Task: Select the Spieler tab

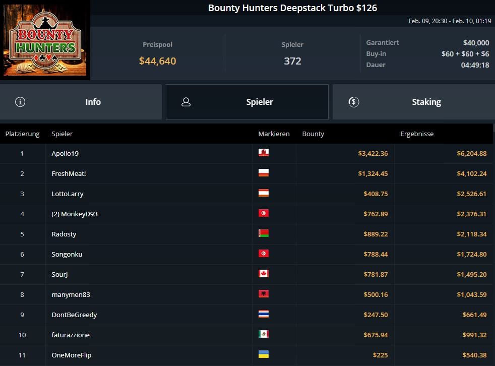Action: pyautogui.click(x=247, y=102)
